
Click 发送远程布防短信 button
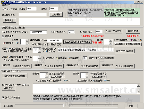[22, 66]
